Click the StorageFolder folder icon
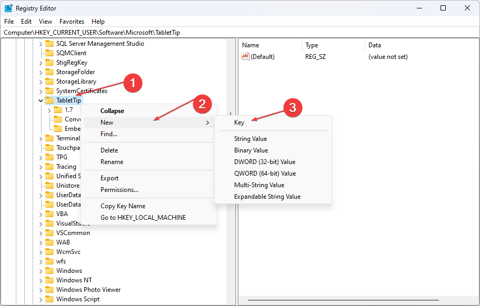 pos(49,72)
